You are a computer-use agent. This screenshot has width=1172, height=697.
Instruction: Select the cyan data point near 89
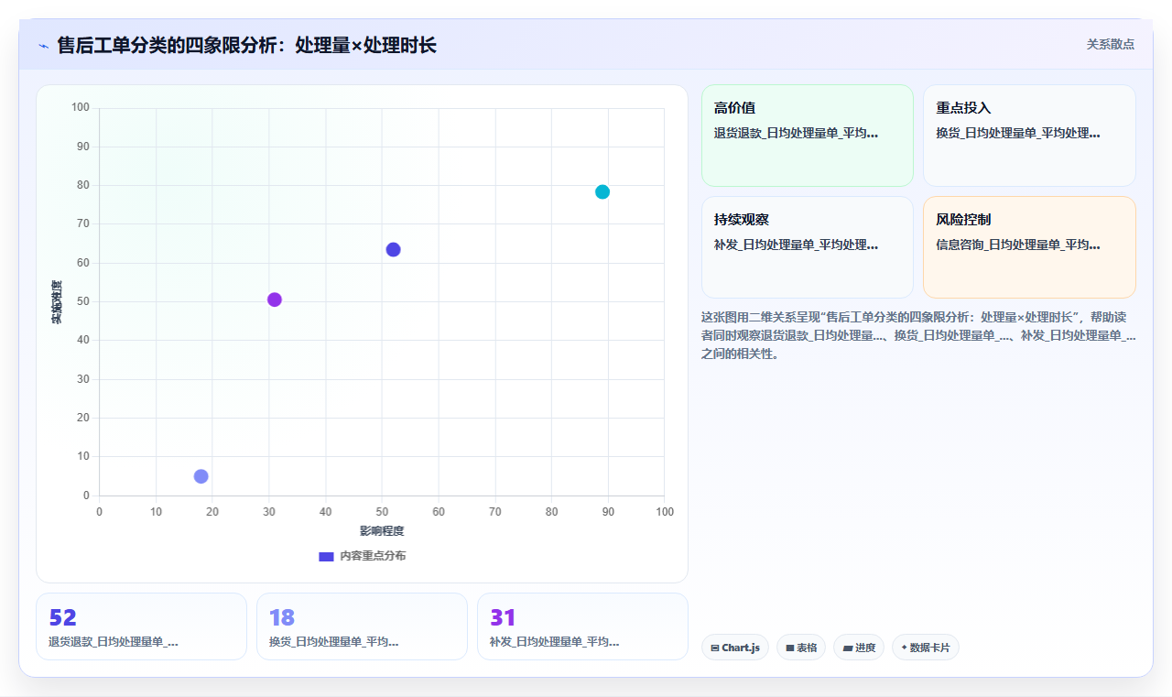tap(602, 191)
